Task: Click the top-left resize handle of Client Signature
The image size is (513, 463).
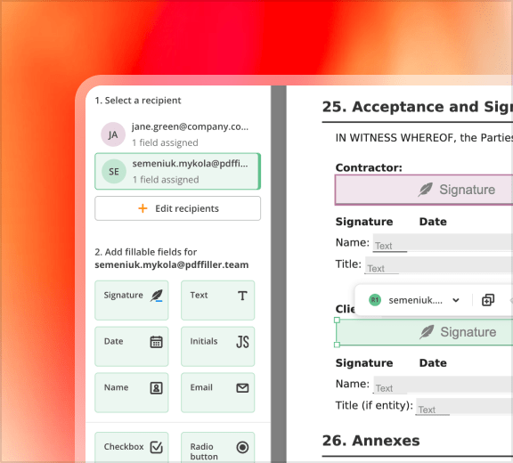Action: [337, 321]
